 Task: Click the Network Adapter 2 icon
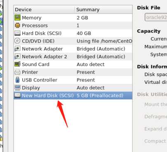[x=17, y=57]
